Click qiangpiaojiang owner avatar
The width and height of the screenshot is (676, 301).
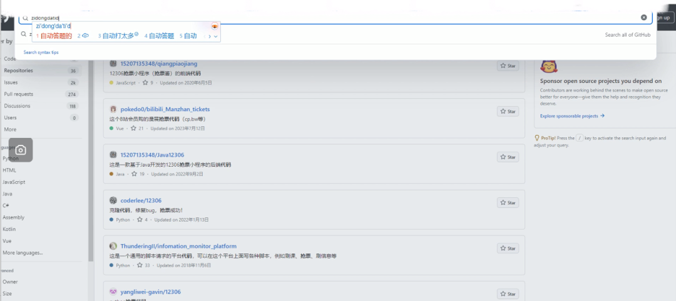tap(113, 64)
